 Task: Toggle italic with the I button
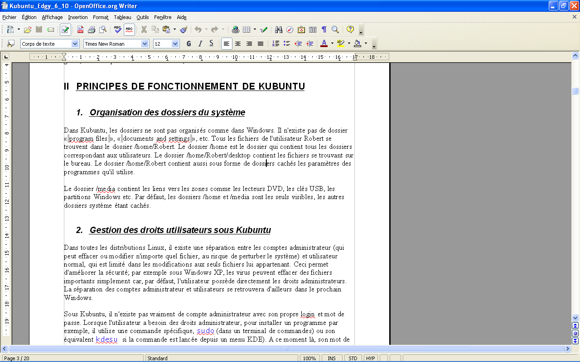pos(200,43)
